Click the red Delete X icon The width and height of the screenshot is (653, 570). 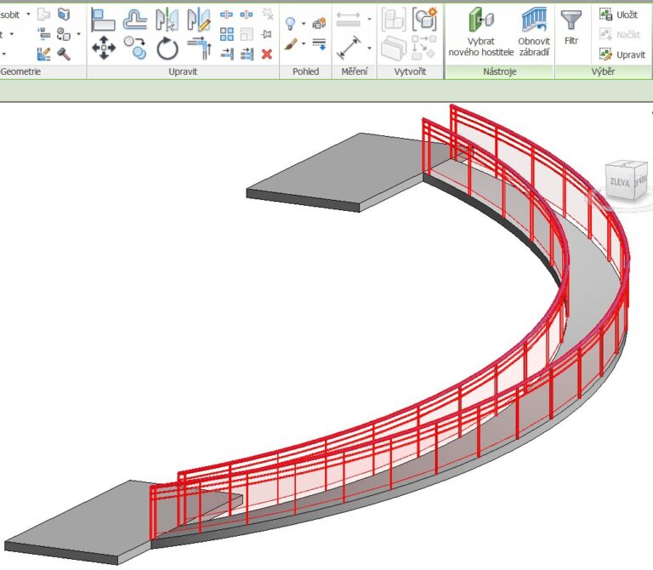pyautogui.click(x=267, y=54)
